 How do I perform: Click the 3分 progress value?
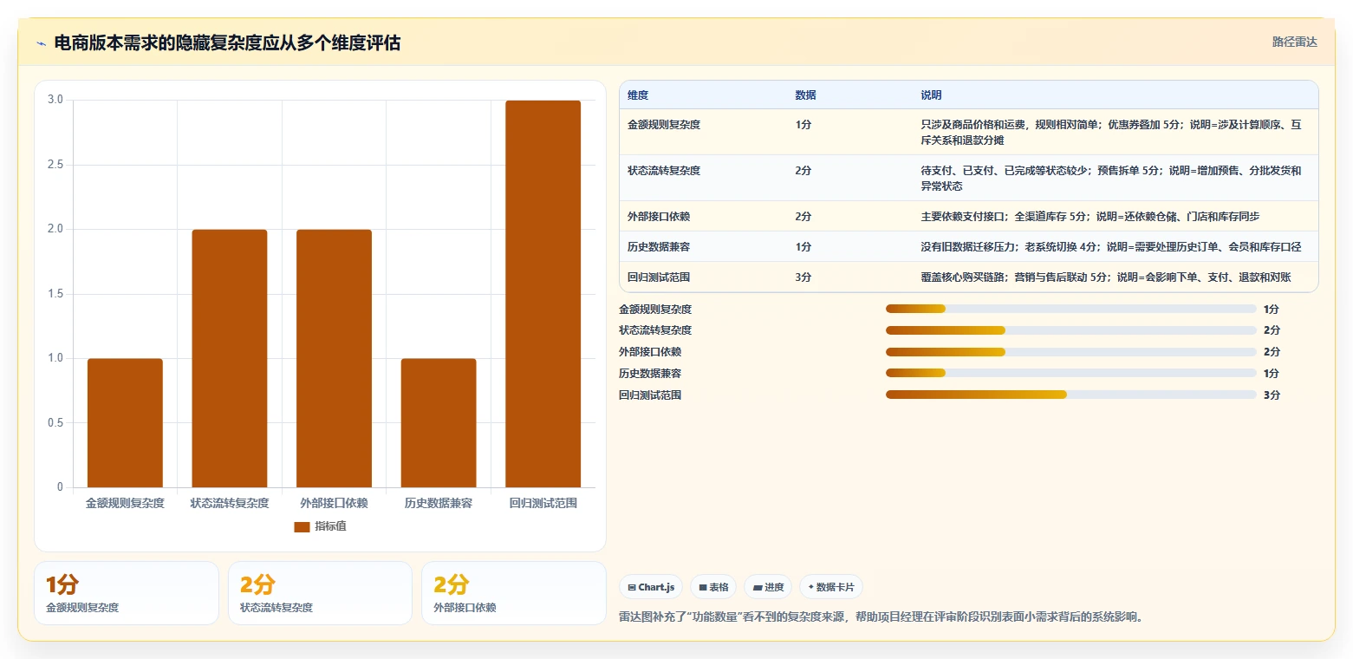(x=1272, y=395)
